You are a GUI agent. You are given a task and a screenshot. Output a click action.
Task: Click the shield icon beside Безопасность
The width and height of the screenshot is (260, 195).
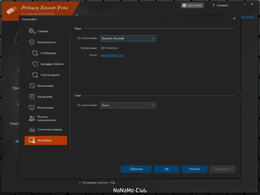[x=32, y=42]
